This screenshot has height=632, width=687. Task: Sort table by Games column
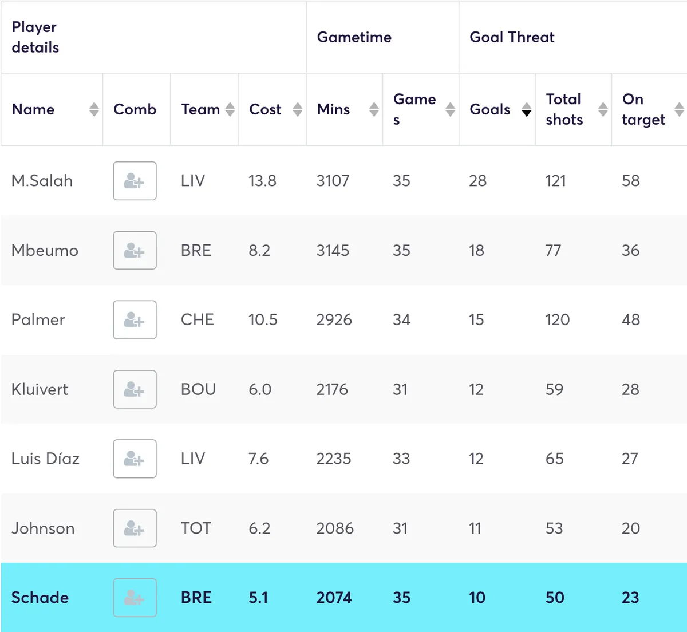451,109
